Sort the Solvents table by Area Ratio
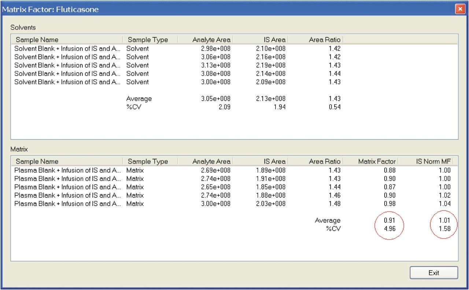The image size is (469, 290). [324, 40]
